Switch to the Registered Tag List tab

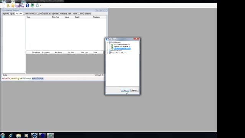8,14
